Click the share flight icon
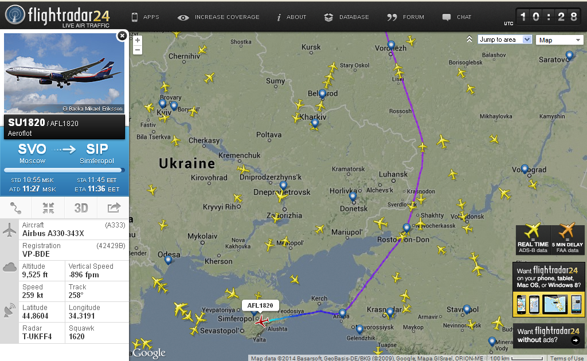Screen dimensions: 587x361 [114, 208]
